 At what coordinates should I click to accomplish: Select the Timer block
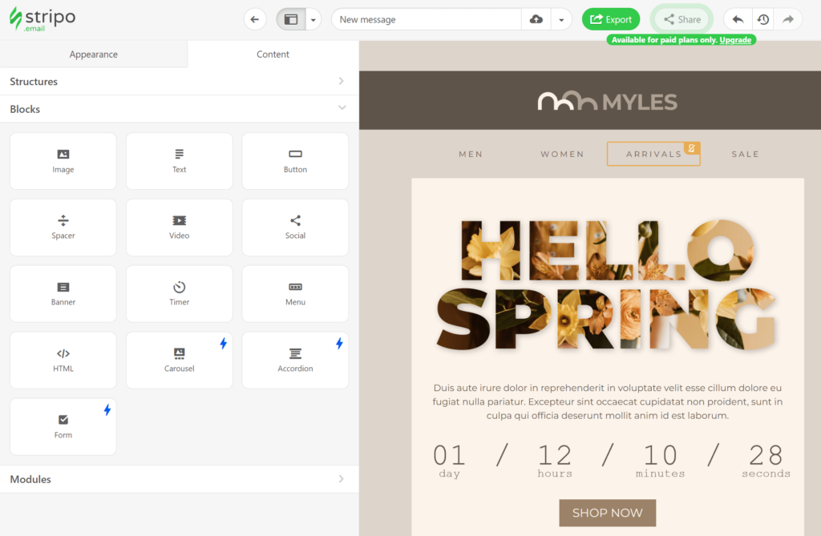click(x=179, y=293)
